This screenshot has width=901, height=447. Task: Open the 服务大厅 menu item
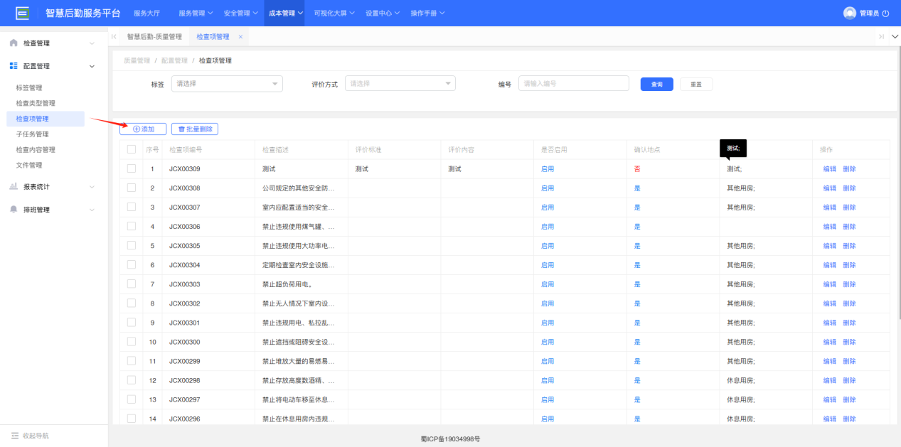point(147,14)
